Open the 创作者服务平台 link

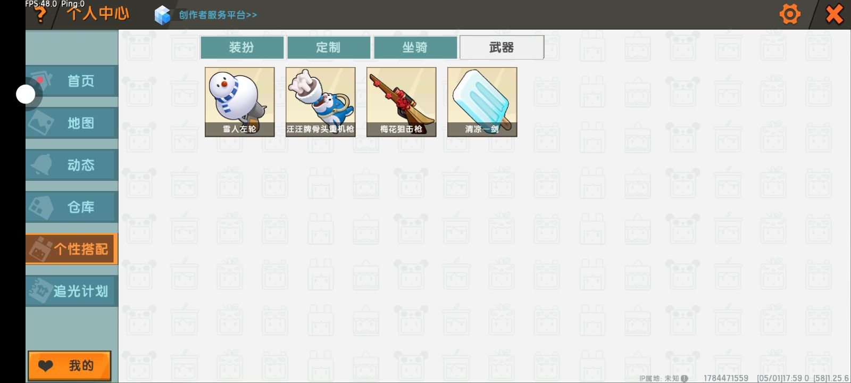218,15
